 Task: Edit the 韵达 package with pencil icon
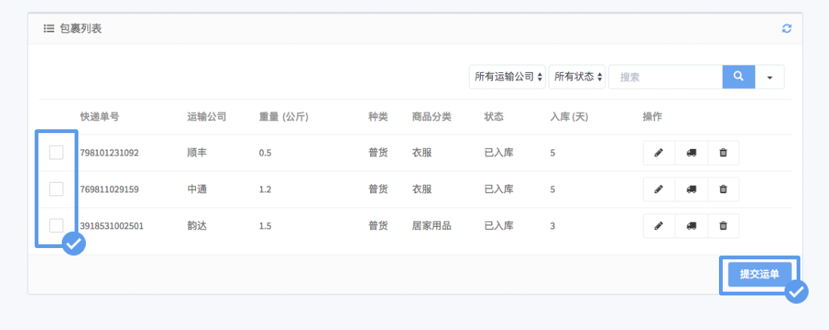coord(659,226)
